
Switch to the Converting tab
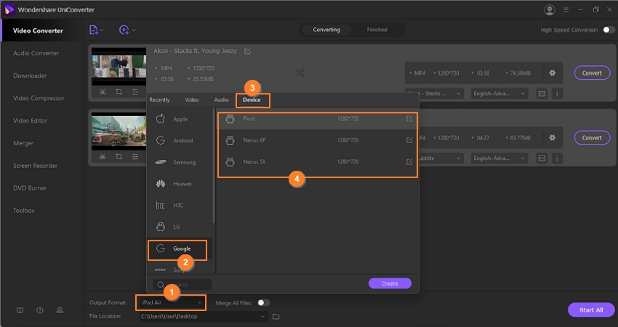pos(326,30)
